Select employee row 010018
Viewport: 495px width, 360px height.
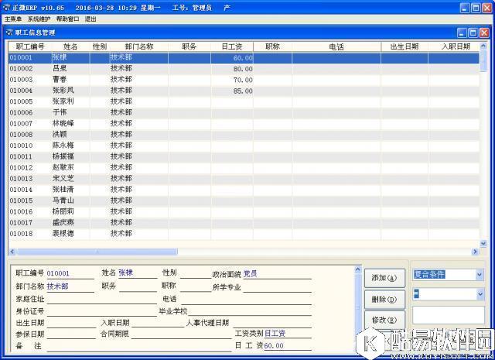point(244,234)
